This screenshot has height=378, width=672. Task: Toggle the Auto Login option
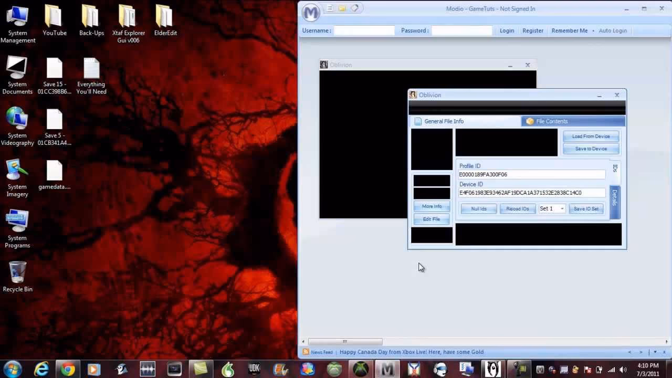click(x=613, y=30)
